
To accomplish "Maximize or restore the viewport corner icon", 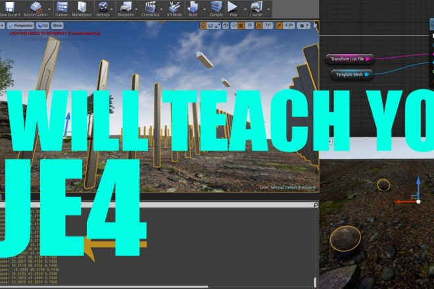I will tap(315, 26).
